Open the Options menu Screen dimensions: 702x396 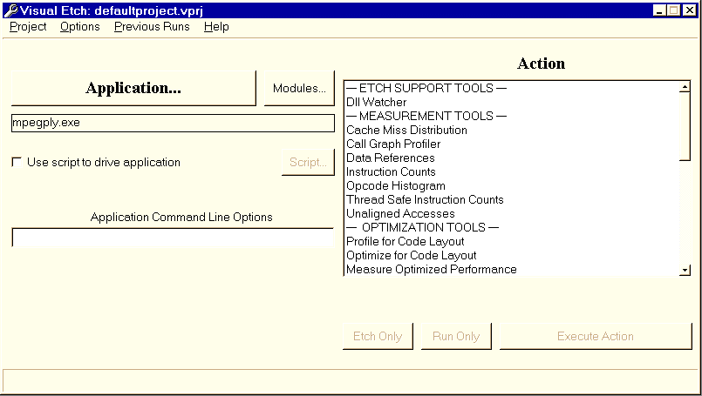(x=79, y=27)
